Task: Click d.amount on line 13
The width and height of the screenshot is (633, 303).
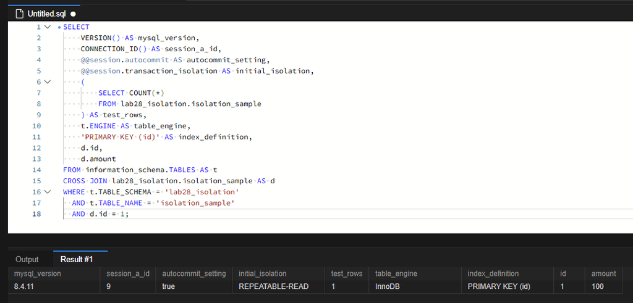Action: pyautogui.click(x=98, y=159)
